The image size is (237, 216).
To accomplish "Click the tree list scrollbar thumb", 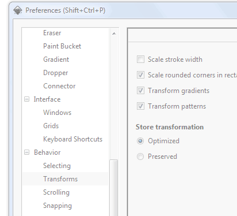I will tap(113, 188).
